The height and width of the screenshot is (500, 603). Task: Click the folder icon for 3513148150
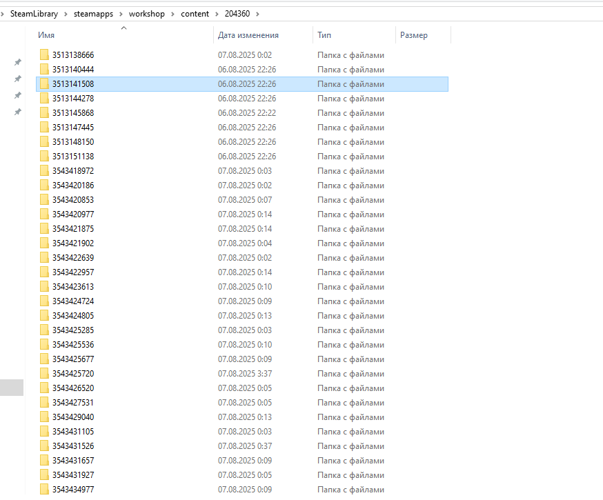point(44,142)
